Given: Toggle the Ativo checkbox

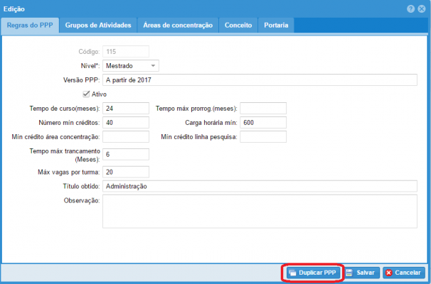Looking at the screenshot, I should [87, 94].
